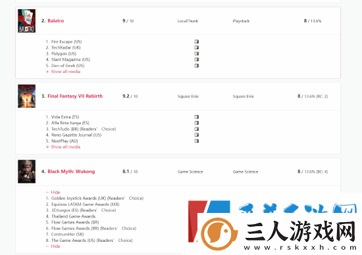This screenshot has width=362, height=255.
Task: Open the Balatro game title link
Action: pyautogui.click(x=56, y=21)
